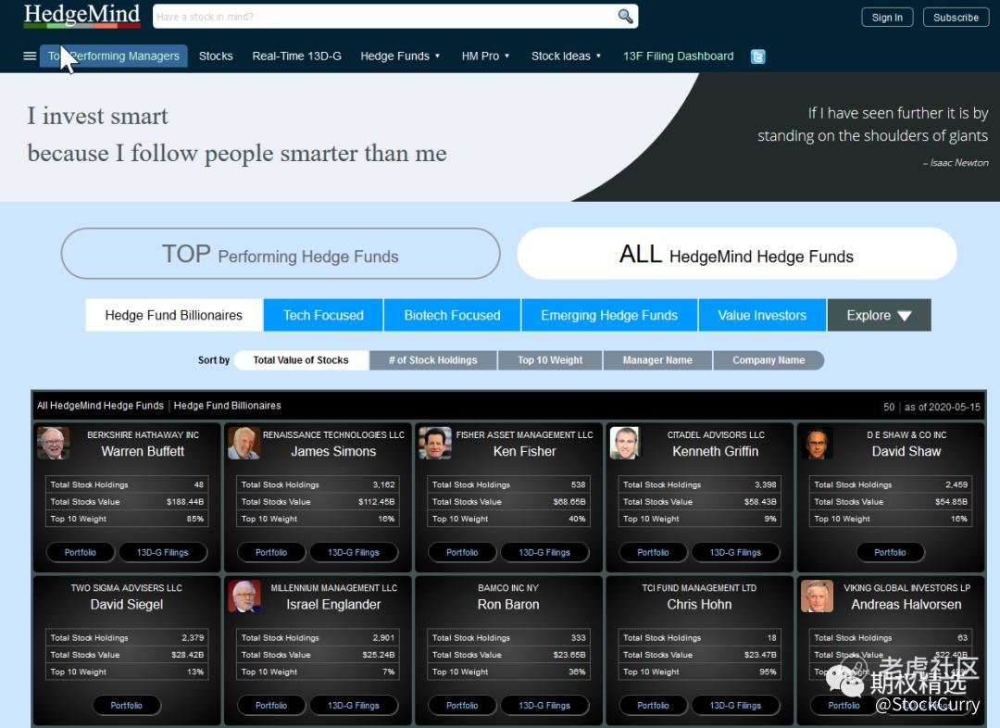Sort by Manager Name
The height and width of the screenshot is (728, 1000).
coord(657,360)
